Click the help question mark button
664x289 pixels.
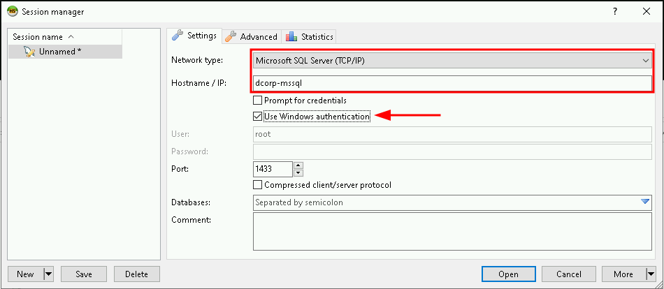pyautogui.click(x=615, y=11)
